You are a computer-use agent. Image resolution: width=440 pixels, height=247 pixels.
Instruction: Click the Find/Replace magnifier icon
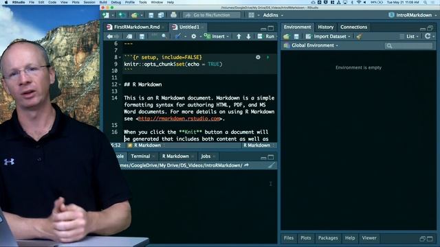[x=164, y=36]
